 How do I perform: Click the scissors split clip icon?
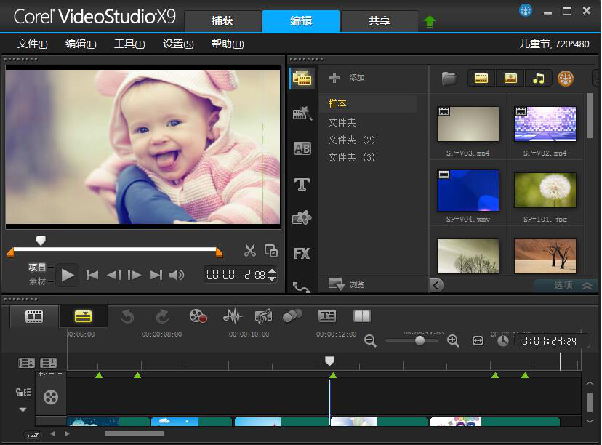point(250,251)
